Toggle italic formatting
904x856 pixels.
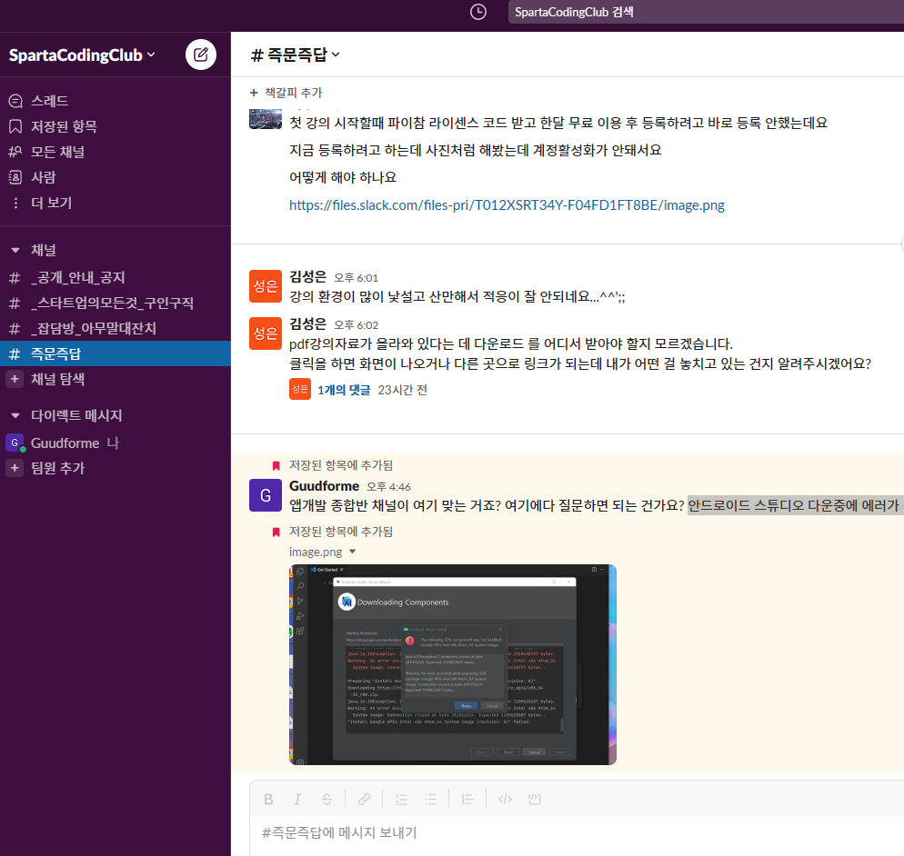(x=297, y=799)
